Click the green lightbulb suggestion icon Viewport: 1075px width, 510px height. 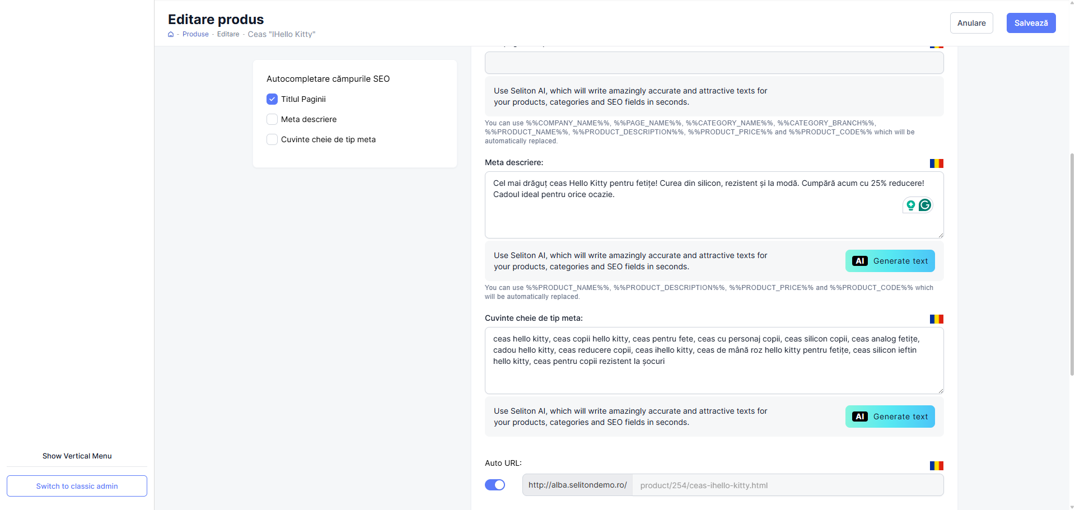911,205
